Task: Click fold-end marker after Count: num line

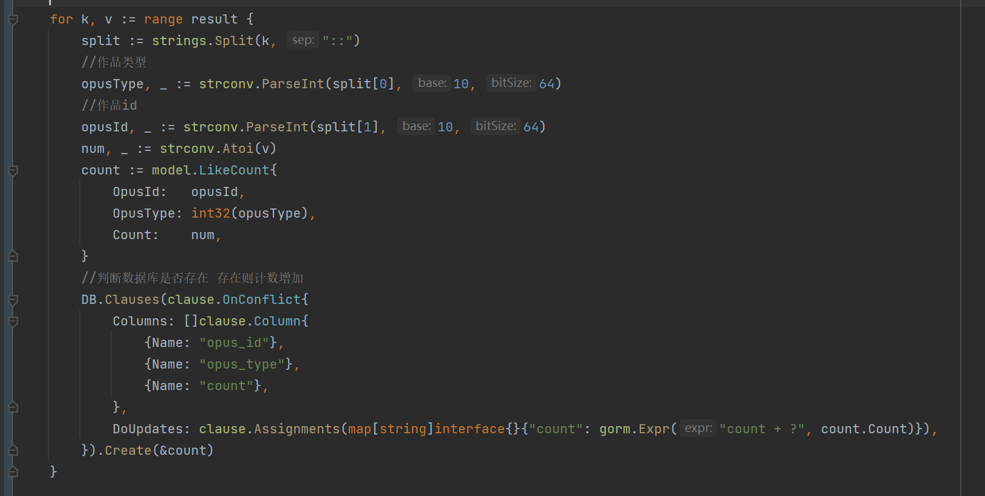Action: (12, 256)
